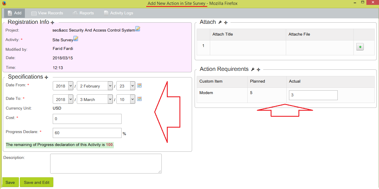Click move handle beside Action Requirements
Viewport: 379px width, 189px height.
click(258, 69)
